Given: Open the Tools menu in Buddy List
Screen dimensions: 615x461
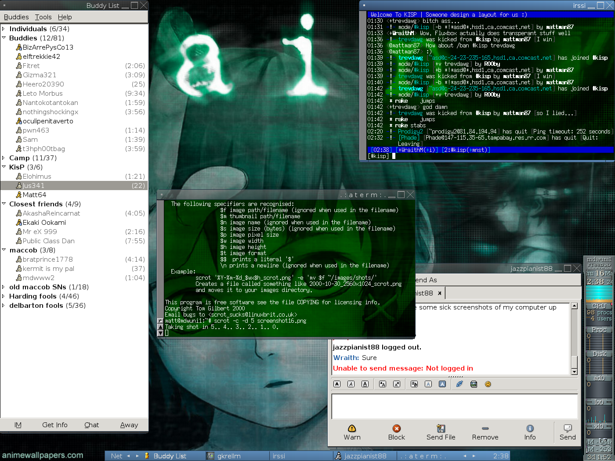Looking at the screenshot, I should (43, 17).
